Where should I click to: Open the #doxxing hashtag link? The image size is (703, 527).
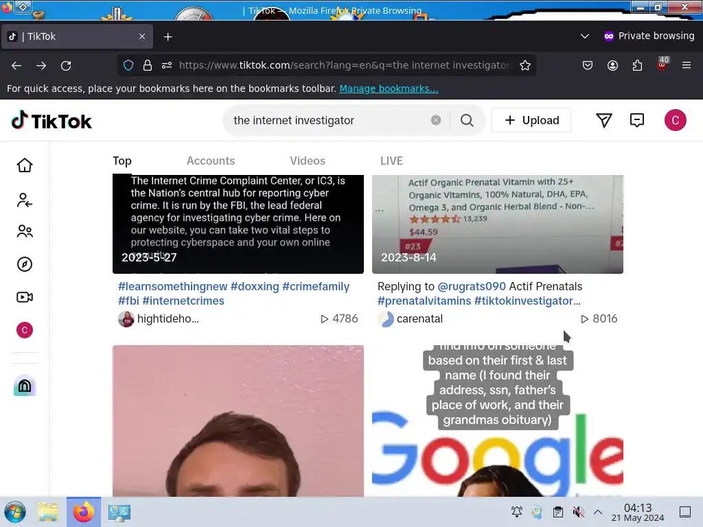click(x=255, y=286)
